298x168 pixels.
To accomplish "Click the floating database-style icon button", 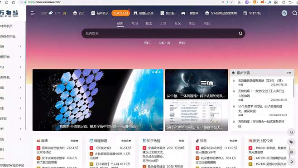I will coord(291,152).
